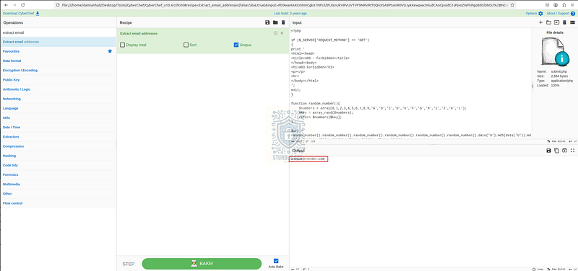Click the Download CyberChef arrow icon

[x=38, y=14]
